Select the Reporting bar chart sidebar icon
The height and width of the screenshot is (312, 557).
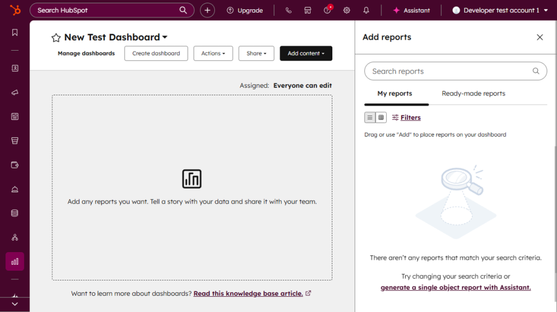click(x=15, y=261)
